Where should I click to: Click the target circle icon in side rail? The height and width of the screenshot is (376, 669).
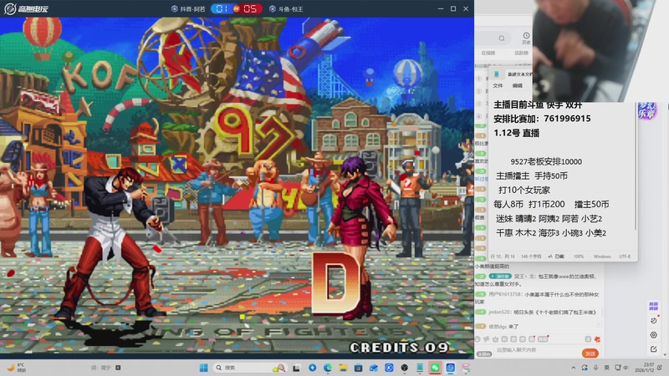click(x=654, y=335)
